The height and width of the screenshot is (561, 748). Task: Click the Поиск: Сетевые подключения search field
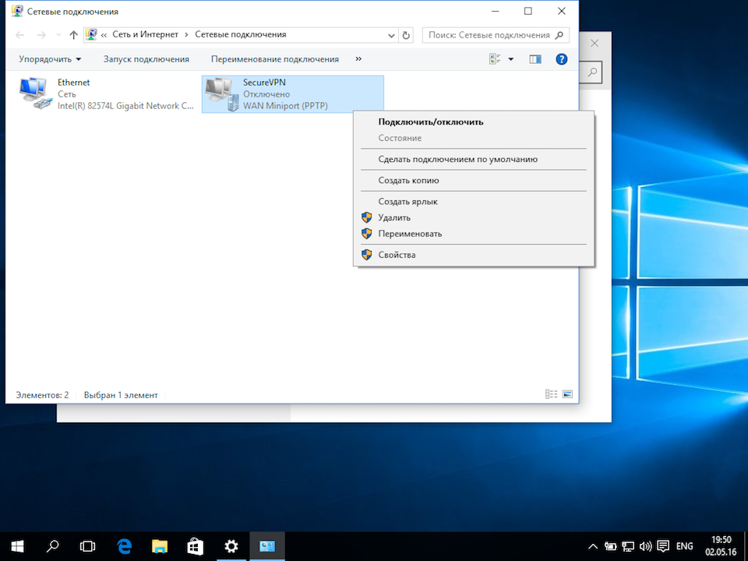(489, 35)
